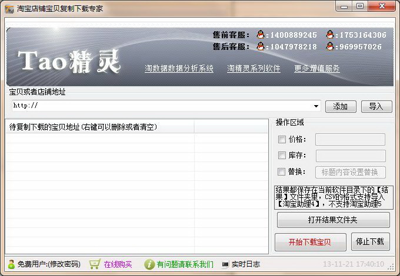The image size is (400, 276).
Task: Maximize the window
Action: click(360, 6)
